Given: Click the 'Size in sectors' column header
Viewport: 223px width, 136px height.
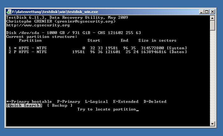Looking at the screenshot, I should (x=157, y=40).
